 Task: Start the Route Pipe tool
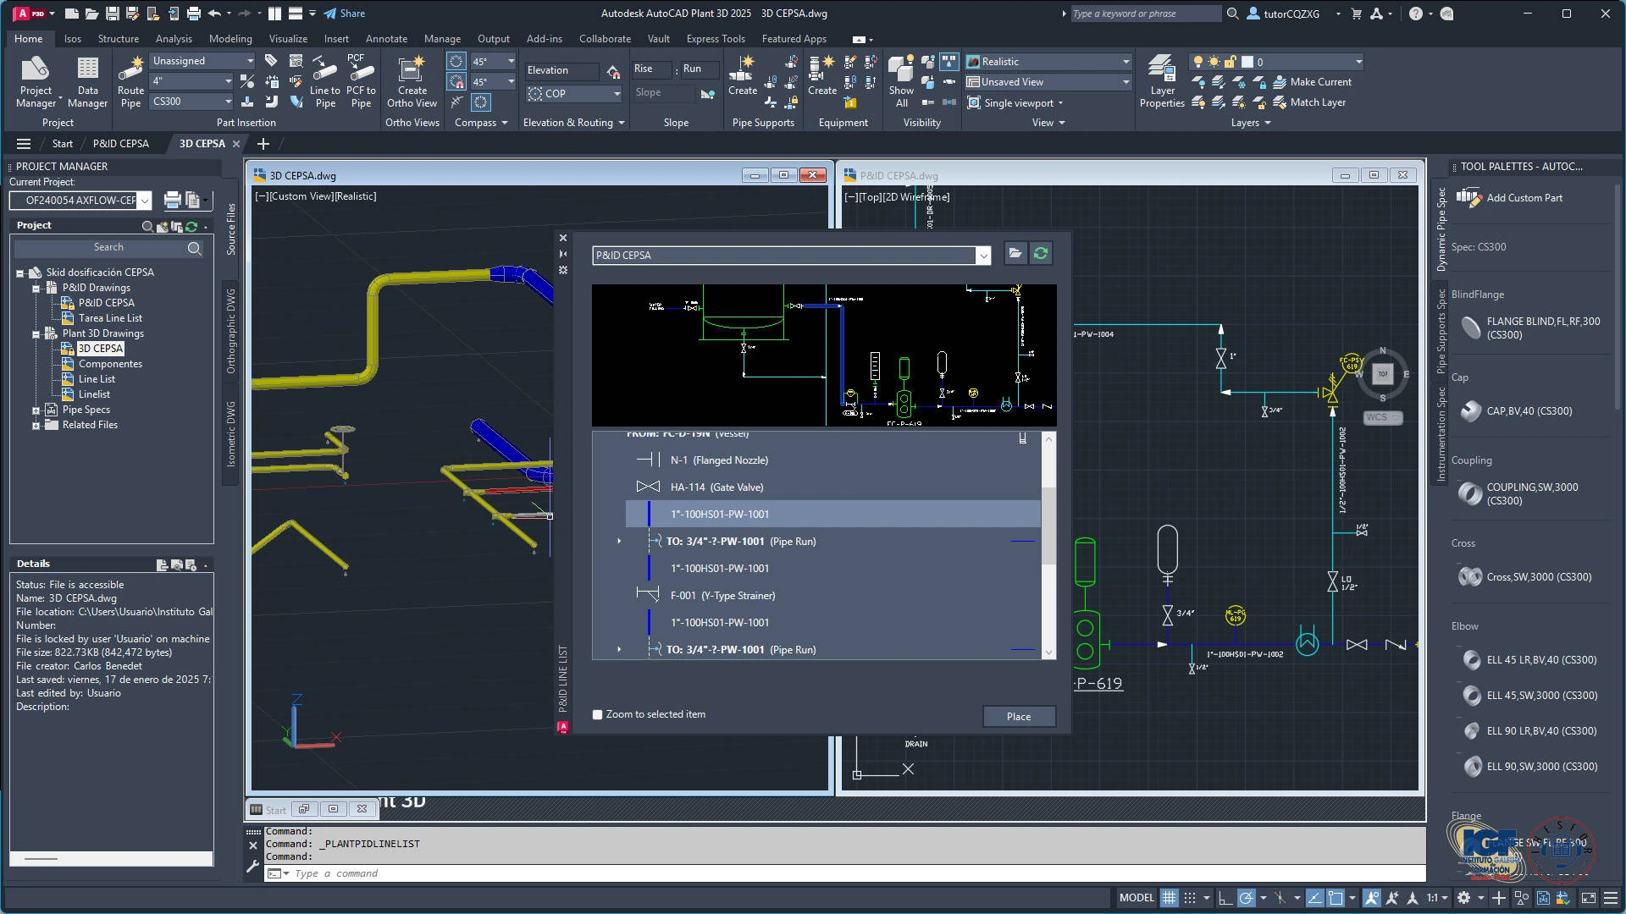(130, 82)
